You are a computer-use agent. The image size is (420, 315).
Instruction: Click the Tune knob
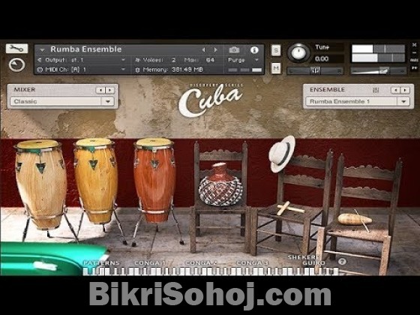click(x=298, y=52)
